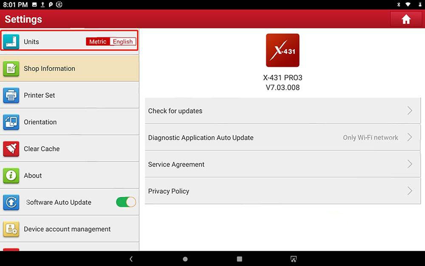This screenshot has height=266, width=425.
Task: Click the version text V7.03.008
Action: click(283, 88)
